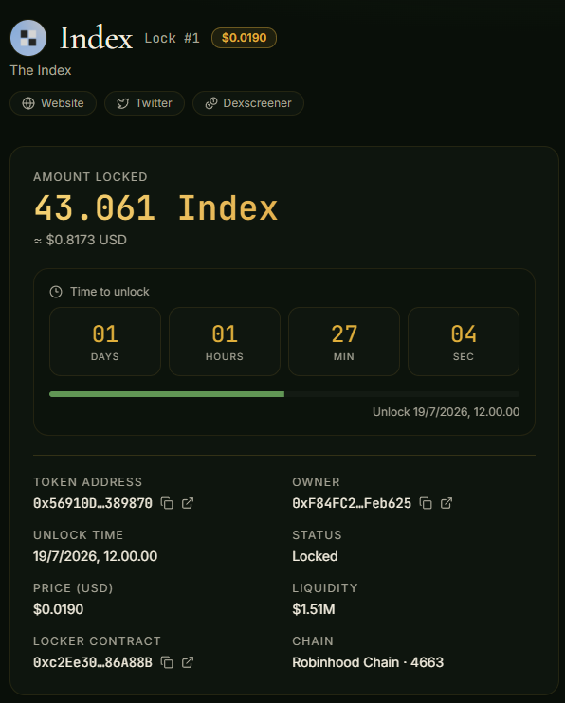Click the $0.0190 value under PRICE (USD)
This screenshot has width=565, height=703.
coord(59,610)
